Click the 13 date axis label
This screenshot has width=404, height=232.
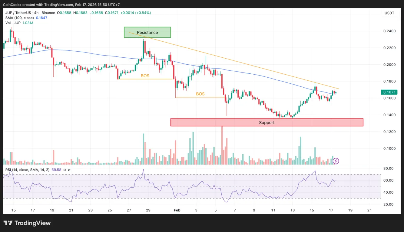(293, 210)
